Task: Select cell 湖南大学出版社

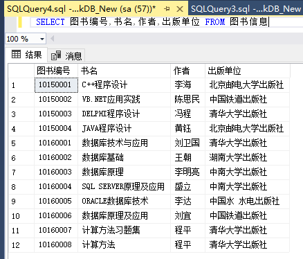Action: [248, 158]
